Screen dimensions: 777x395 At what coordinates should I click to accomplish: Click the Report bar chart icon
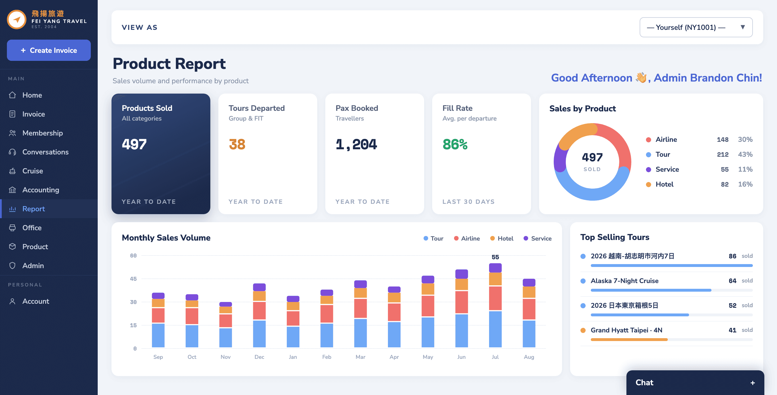[x=12, y=209]
